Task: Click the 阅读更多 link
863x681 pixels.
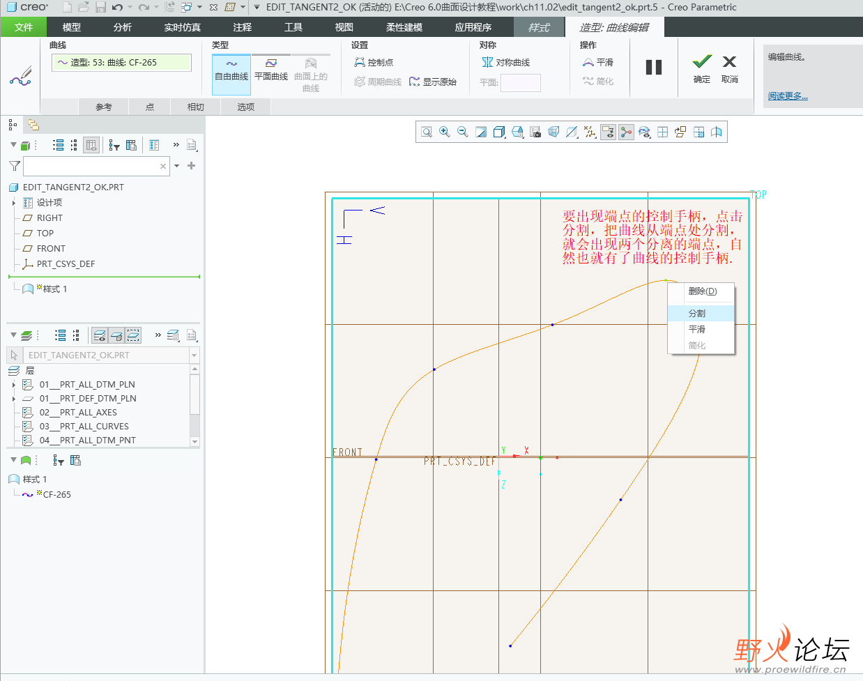Action: (788, 96)
